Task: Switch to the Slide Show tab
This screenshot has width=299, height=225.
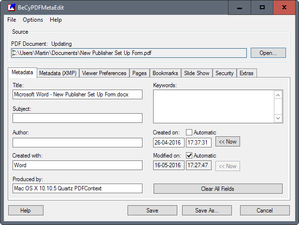Action: pos(197,73)
